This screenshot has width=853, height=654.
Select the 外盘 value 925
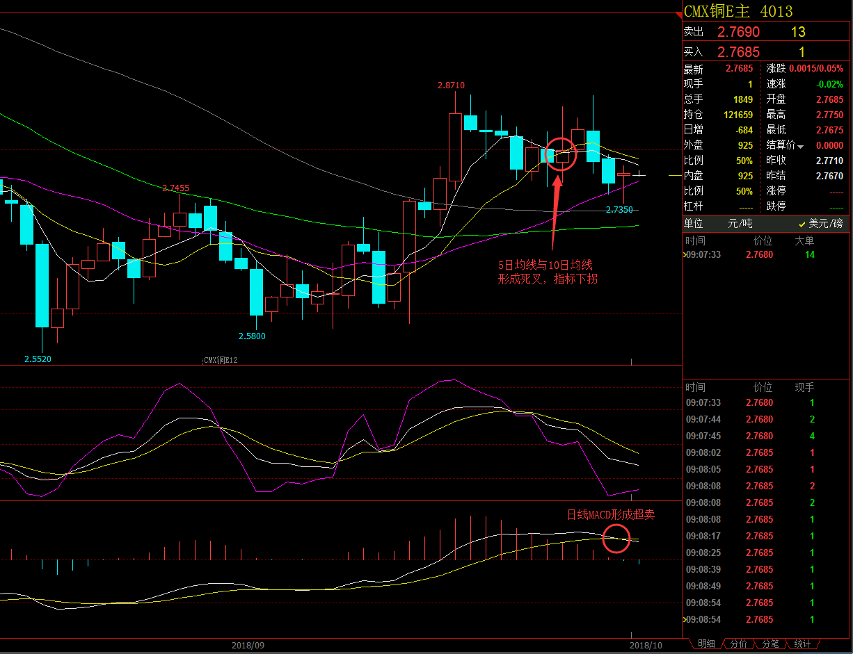pyautogui.click(x=745, y=145)
